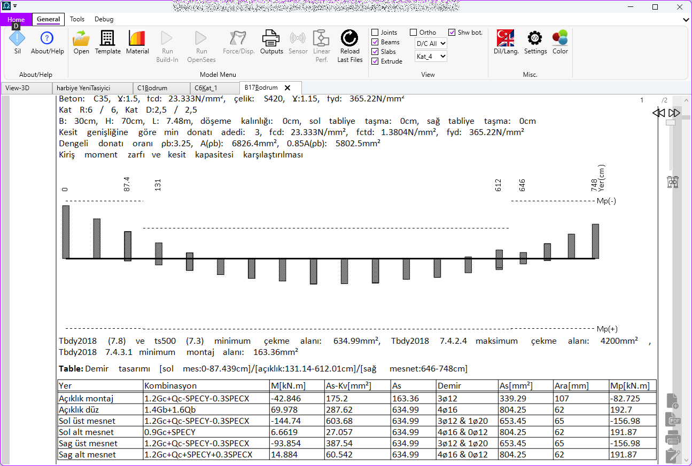The width and height of the screenshot is (692, 466).
Task: Click the 192.7 Mp value
Action: (x=620, y=409)
